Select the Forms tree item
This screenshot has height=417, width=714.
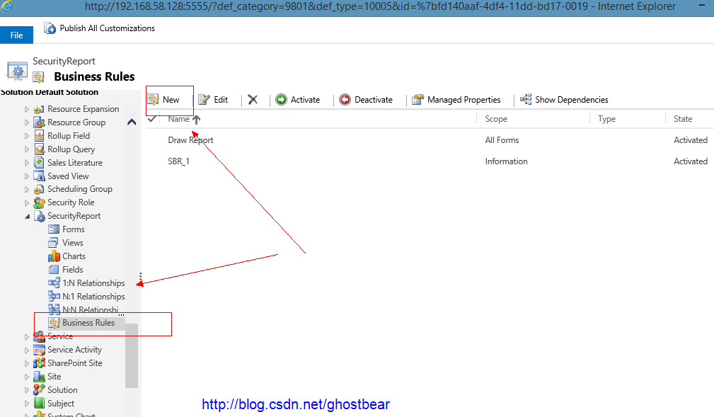coord(74,229)
